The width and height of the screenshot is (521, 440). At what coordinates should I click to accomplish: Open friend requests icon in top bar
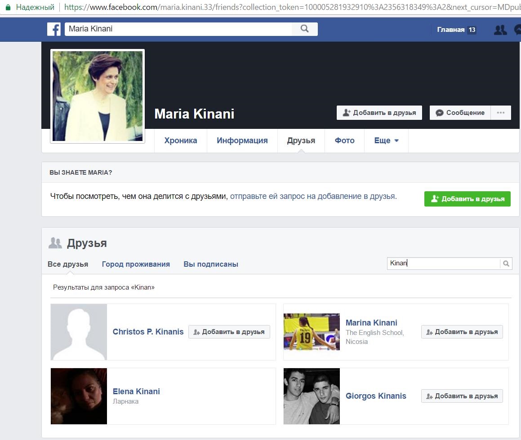[500, 30]
